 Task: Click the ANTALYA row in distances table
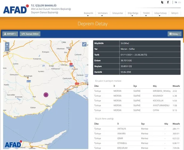137,129
